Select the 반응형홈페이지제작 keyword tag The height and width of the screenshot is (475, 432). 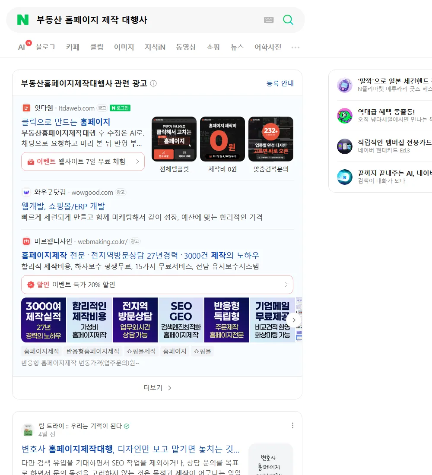click(93, 351)
